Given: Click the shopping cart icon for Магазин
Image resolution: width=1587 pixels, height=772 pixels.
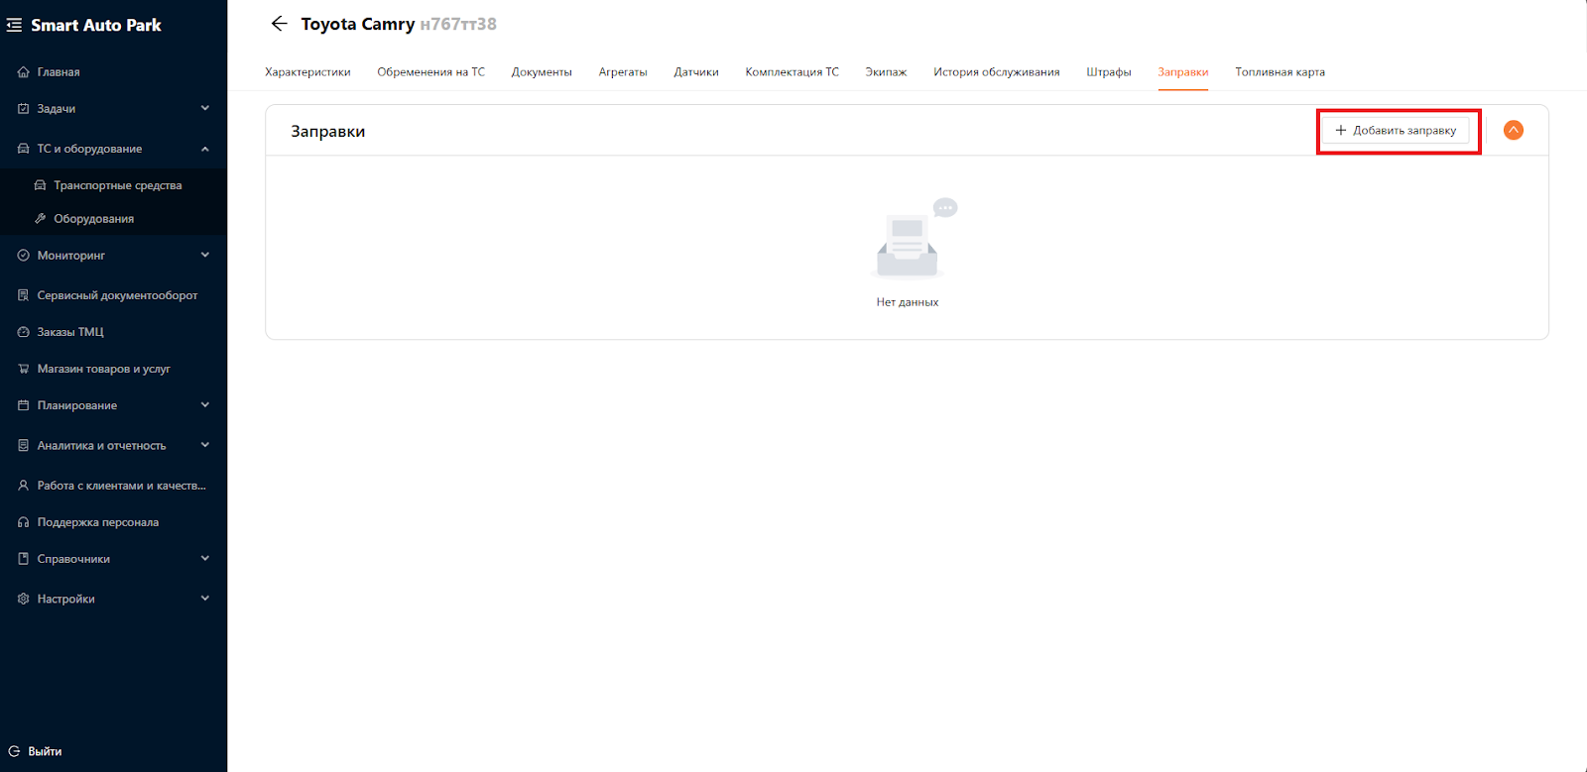Looking at the screenshot, I should [24, 369].
